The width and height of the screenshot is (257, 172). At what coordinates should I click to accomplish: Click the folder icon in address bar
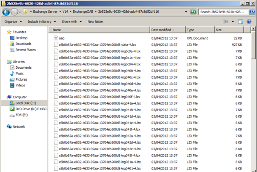click(25, 12)
